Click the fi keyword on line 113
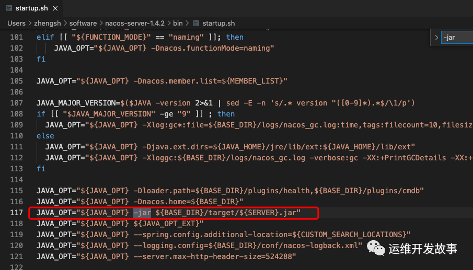This screenshot has height=270, width=473. (x=41, y=169)
